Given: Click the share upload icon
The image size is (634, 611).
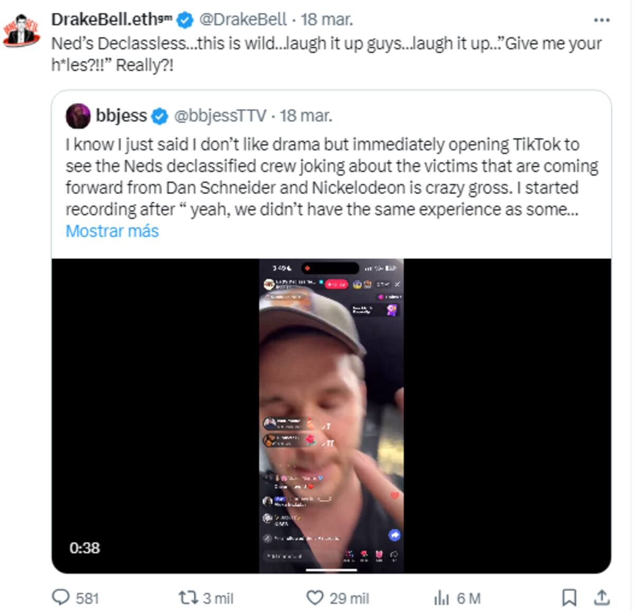Looking at the screenshot, I should 601,597.
